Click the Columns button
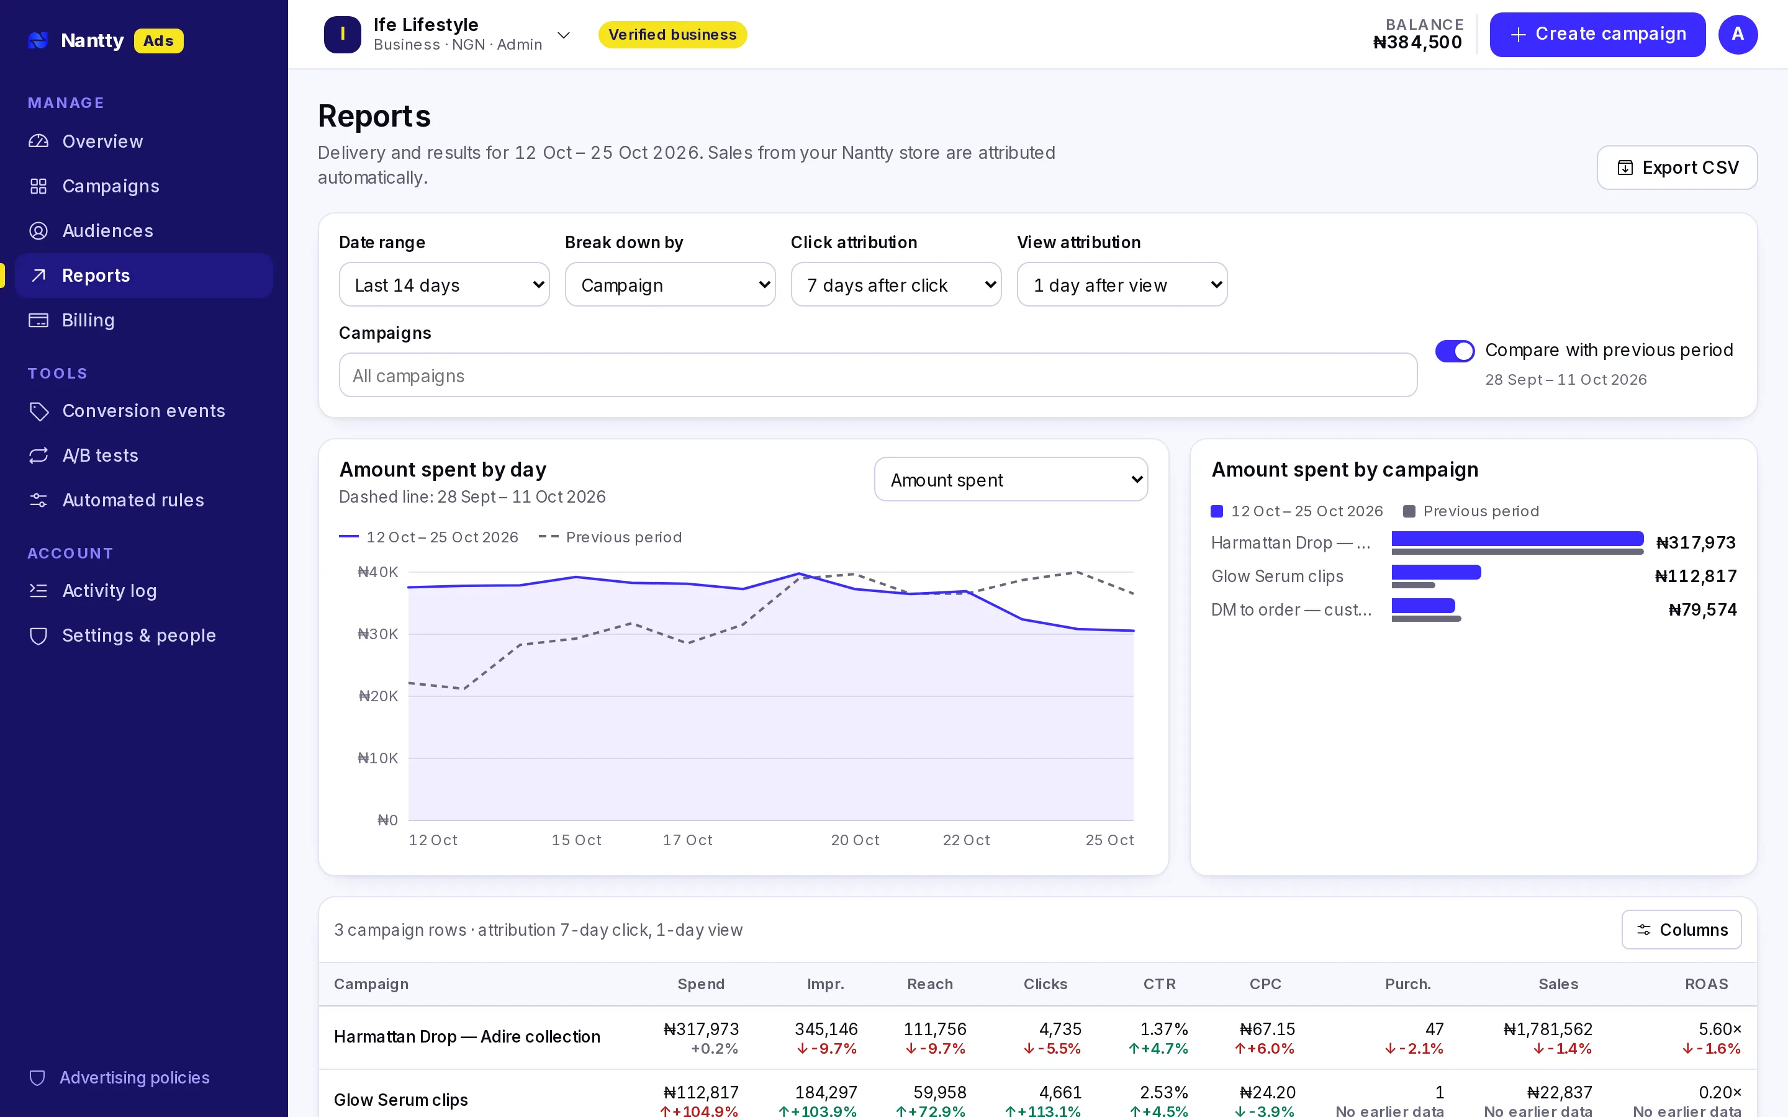 point(1682,930)
